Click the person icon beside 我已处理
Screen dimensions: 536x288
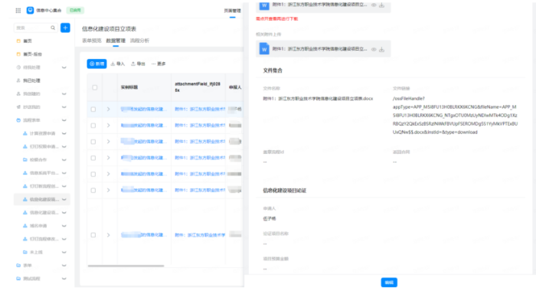[x=18, y=80]
